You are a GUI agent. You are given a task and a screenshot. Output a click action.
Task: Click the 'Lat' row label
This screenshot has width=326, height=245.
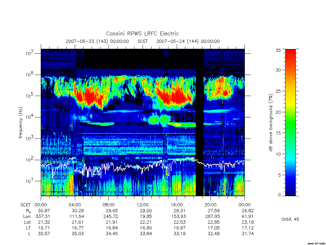(27, 222)
